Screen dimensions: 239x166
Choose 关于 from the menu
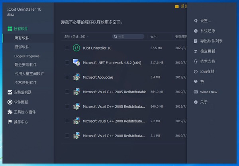204,102
